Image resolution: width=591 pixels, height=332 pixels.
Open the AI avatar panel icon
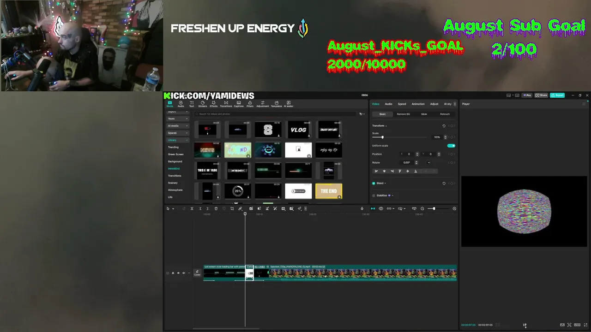[289, 104]
